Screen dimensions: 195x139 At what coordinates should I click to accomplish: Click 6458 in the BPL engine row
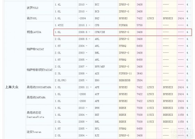tap(140, 129)
